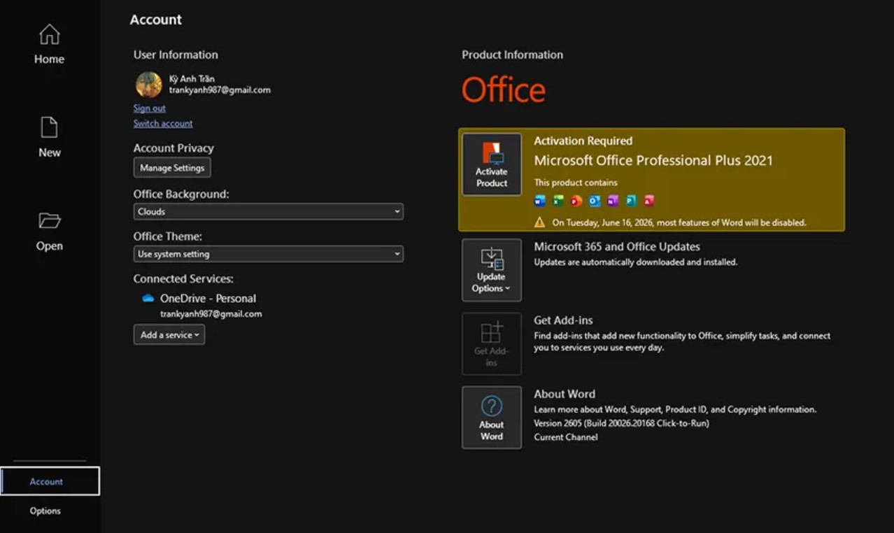The width and height of the screenshot is (894, 533).
Task: Open Word Options
Action: coord(45,511)
